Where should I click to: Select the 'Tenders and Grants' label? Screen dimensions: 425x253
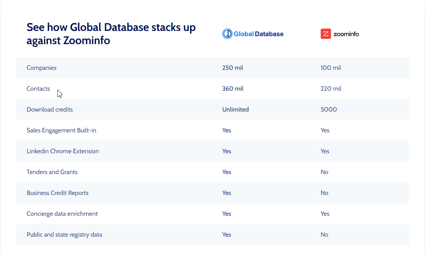coord(52,172)
